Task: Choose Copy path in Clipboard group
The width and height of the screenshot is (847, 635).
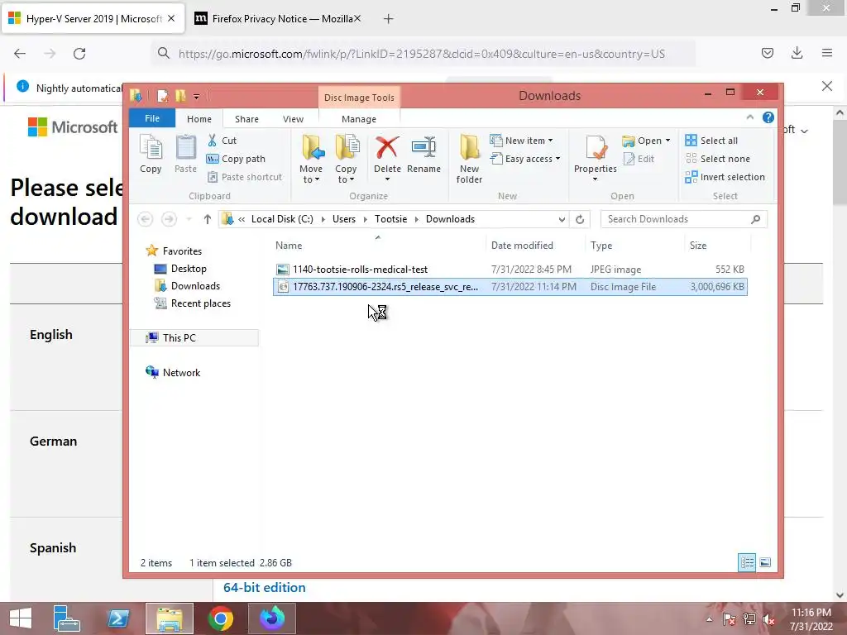Action: point(236,159)
